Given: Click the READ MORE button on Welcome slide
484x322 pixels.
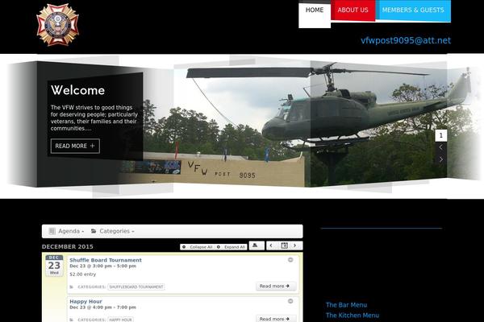Looking at the screenshot, I should (75, 146).
